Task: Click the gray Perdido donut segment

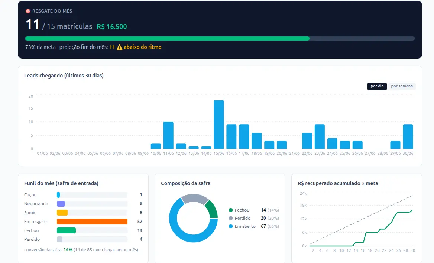Action: click(194, 198)
